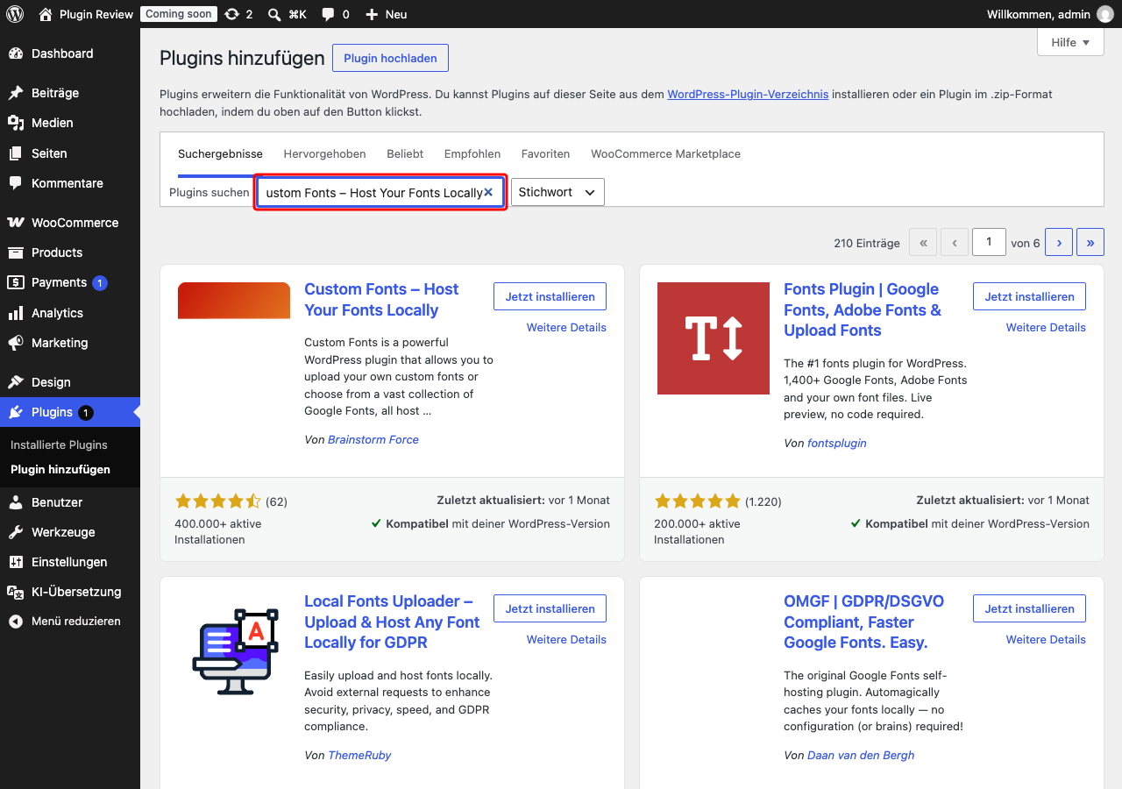Click the plus Neu icon
This screenshot has width=1122, height=789.
[372, 14]
